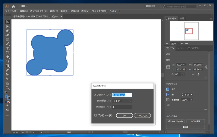
Task: Click toolbar fill color box
Action: coord(6,96)
